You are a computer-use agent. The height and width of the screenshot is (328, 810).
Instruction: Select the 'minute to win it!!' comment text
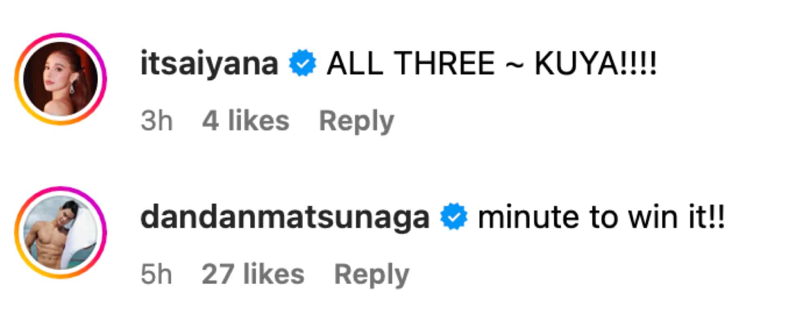(602, 218)
